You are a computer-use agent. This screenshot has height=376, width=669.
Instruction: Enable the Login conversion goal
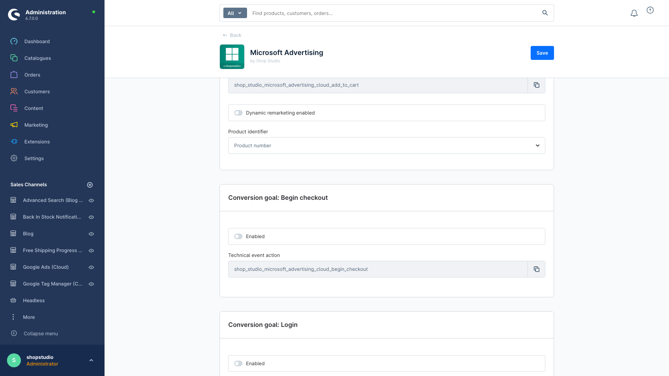click(x=238, y=363)
